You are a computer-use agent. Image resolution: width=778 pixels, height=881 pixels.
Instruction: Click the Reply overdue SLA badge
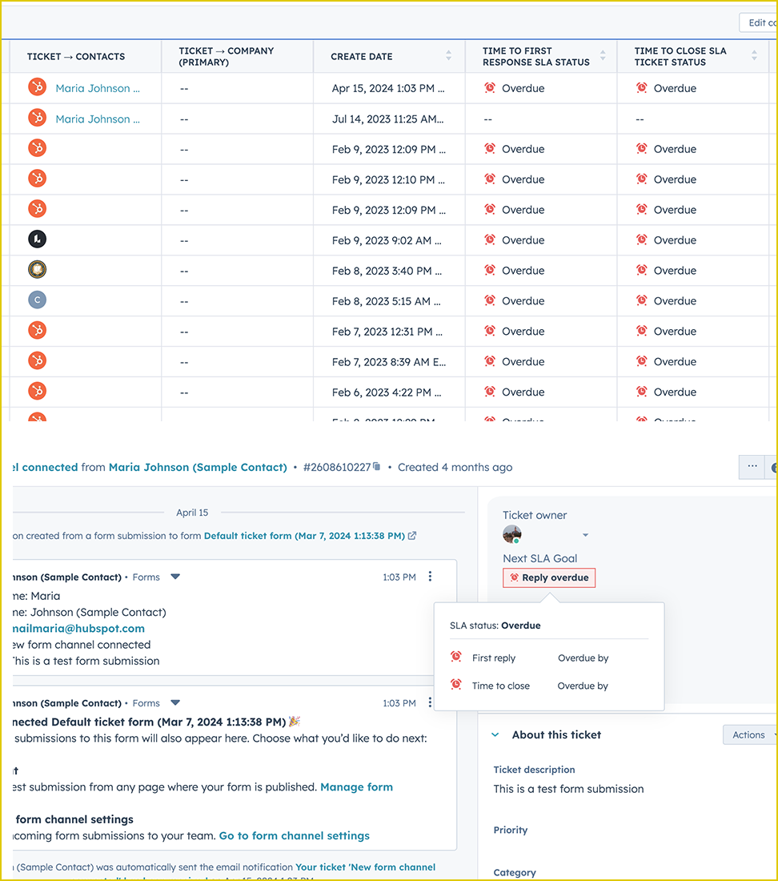coord(549,577)
